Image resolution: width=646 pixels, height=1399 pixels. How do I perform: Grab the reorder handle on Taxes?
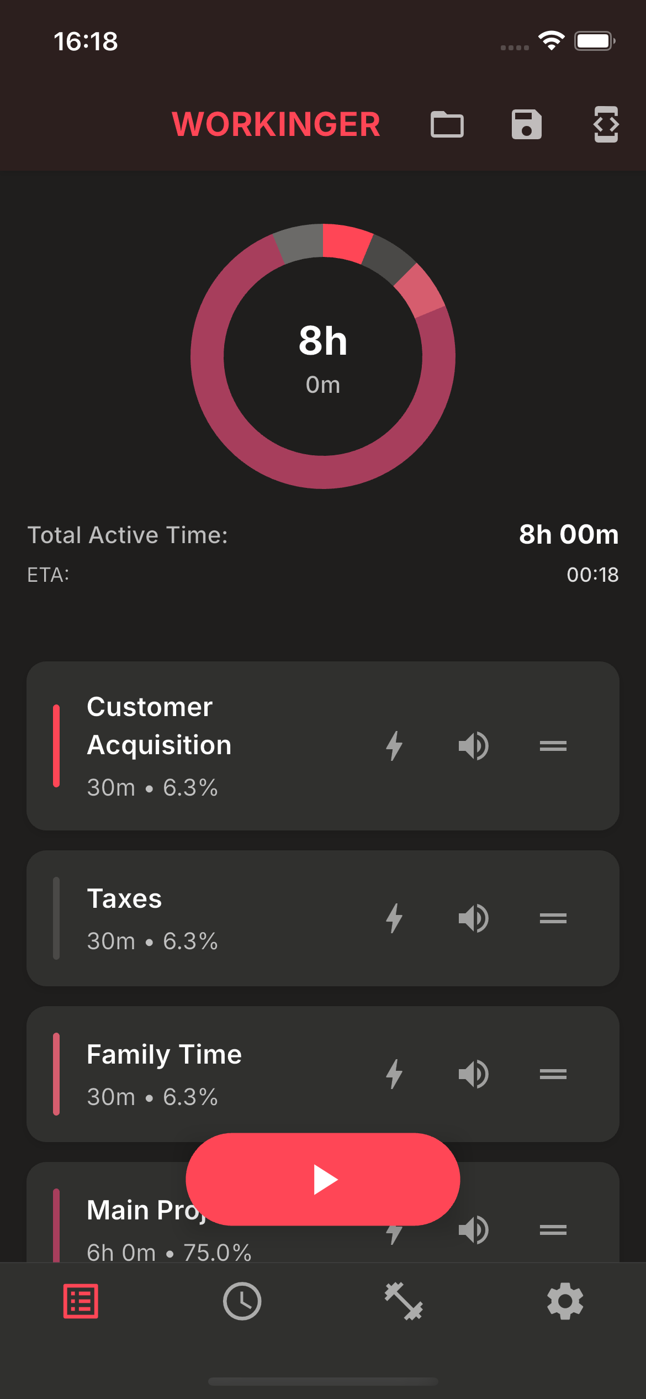[x=553, y=918]
